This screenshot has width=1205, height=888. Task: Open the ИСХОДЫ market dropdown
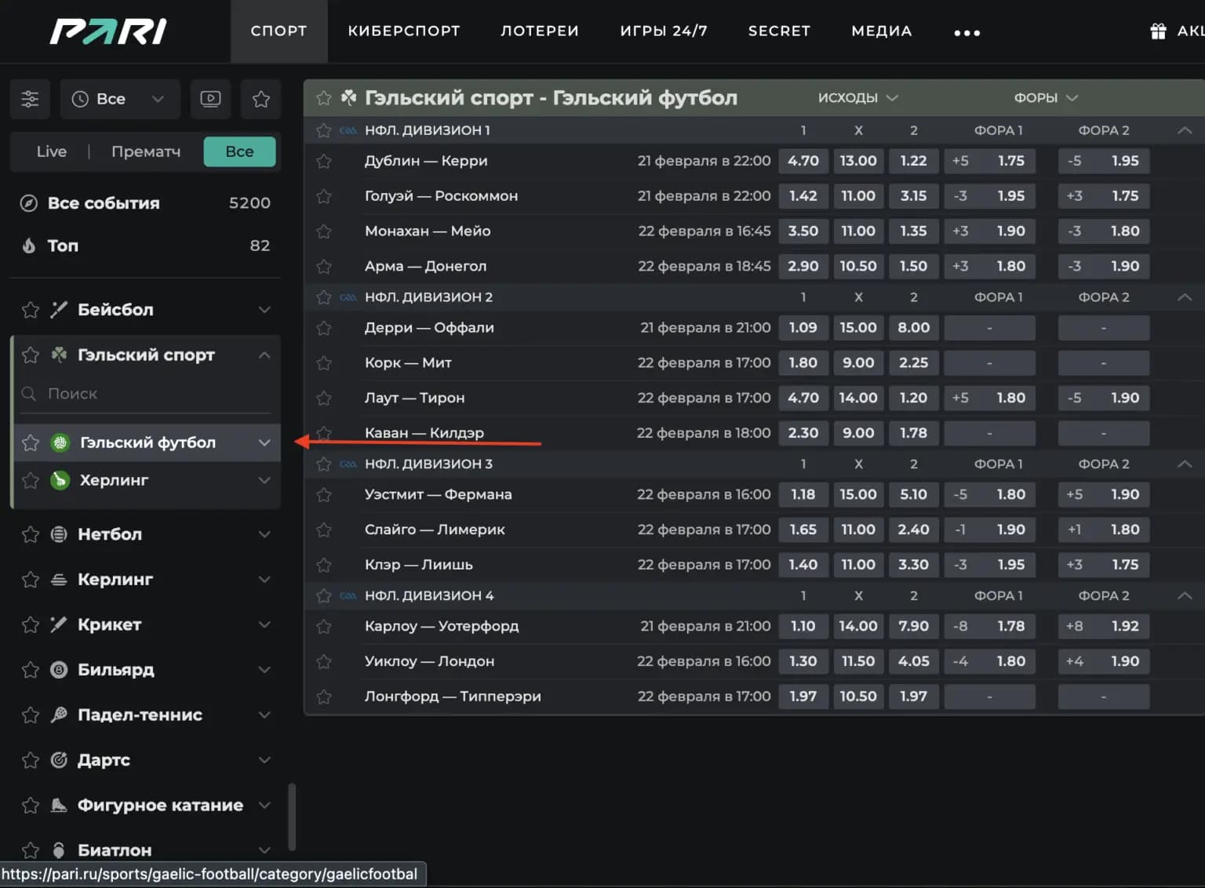857,98
